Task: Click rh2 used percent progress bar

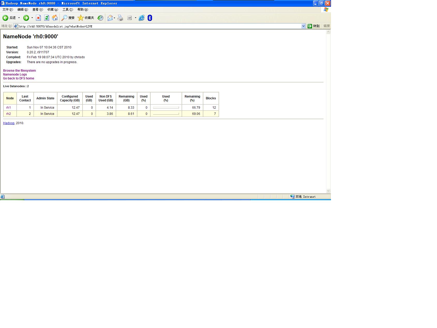Action: pyautogui.click(x=166, y=114)
